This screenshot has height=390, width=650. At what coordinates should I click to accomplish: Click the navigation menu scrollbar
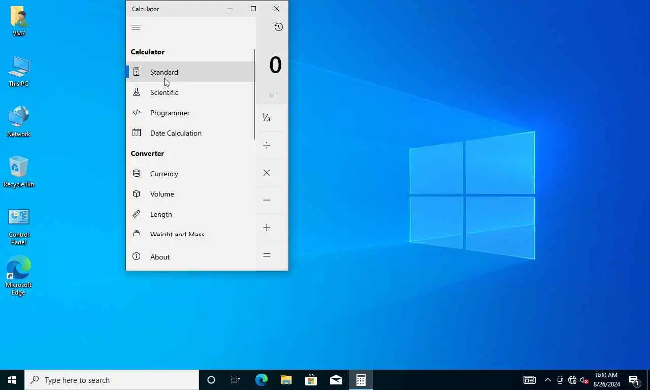(x=254, y=94)
